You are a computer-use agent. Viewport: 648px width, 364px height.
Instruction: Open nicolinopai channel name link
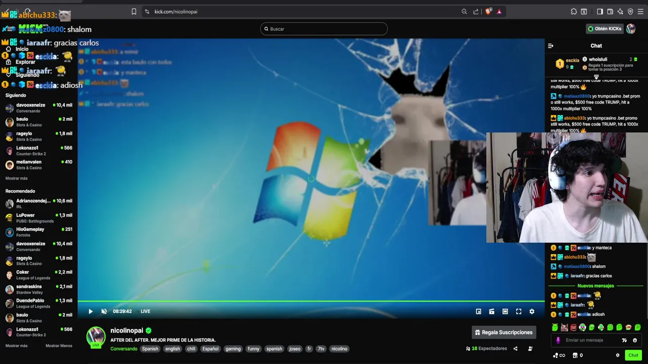coord(127,331)
